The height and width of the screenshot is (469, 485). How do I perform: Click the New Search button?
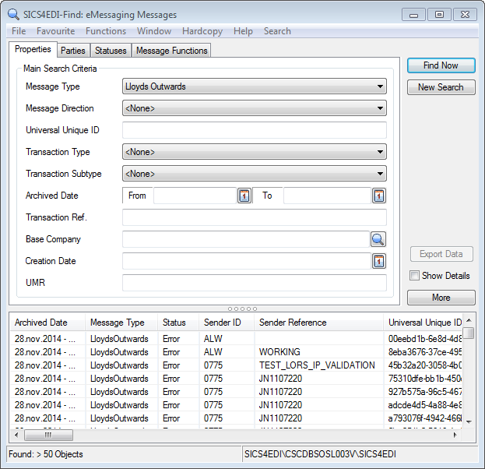(x=441, y=87)
